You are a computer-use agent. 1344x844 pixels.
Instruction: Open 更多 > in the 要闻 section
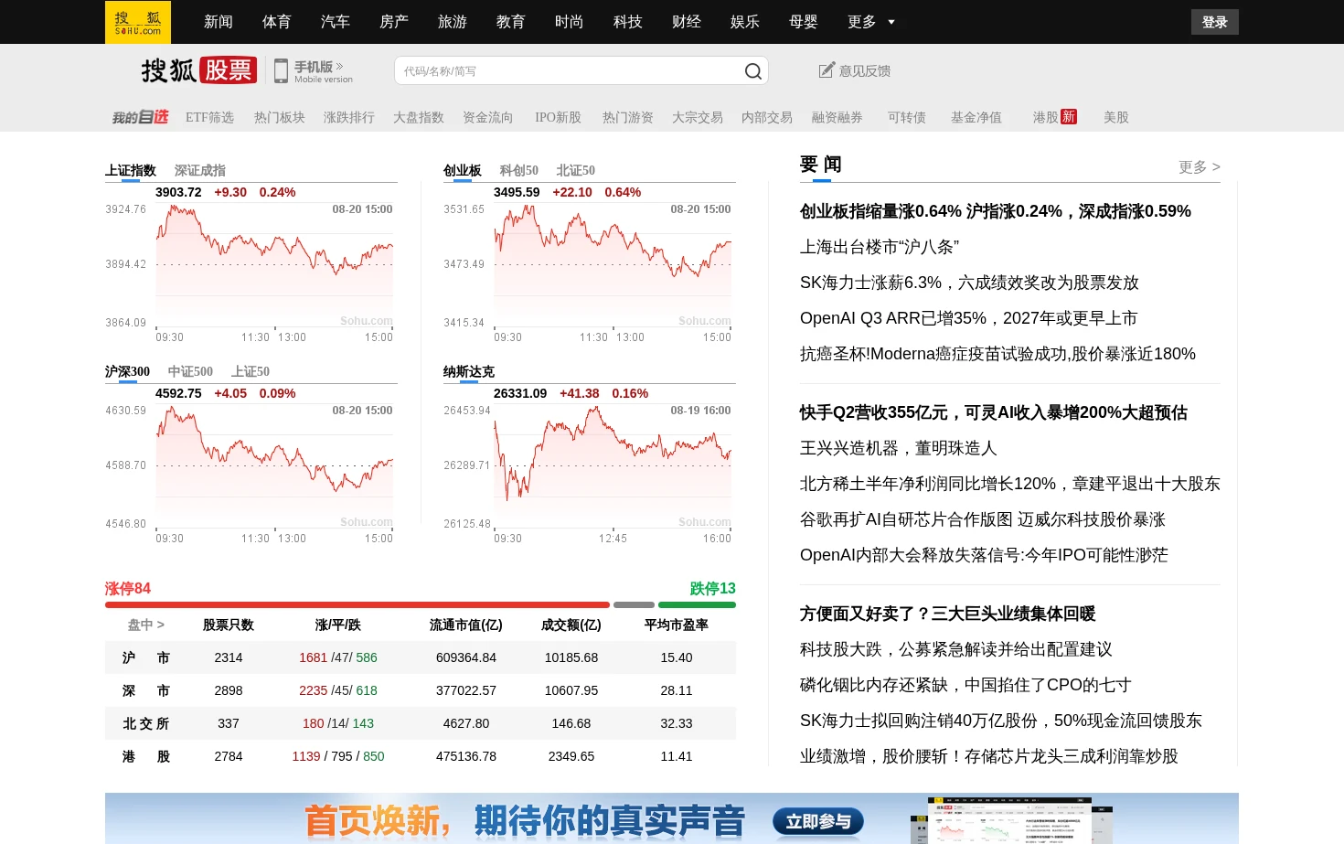tap(1200, 166)
